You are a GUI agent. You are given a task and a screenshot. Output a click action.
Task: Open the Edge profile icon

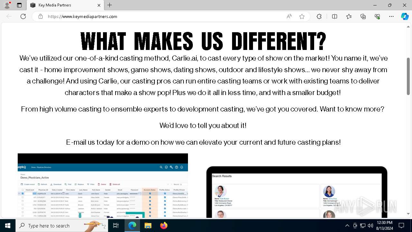(x=7, y=5)
